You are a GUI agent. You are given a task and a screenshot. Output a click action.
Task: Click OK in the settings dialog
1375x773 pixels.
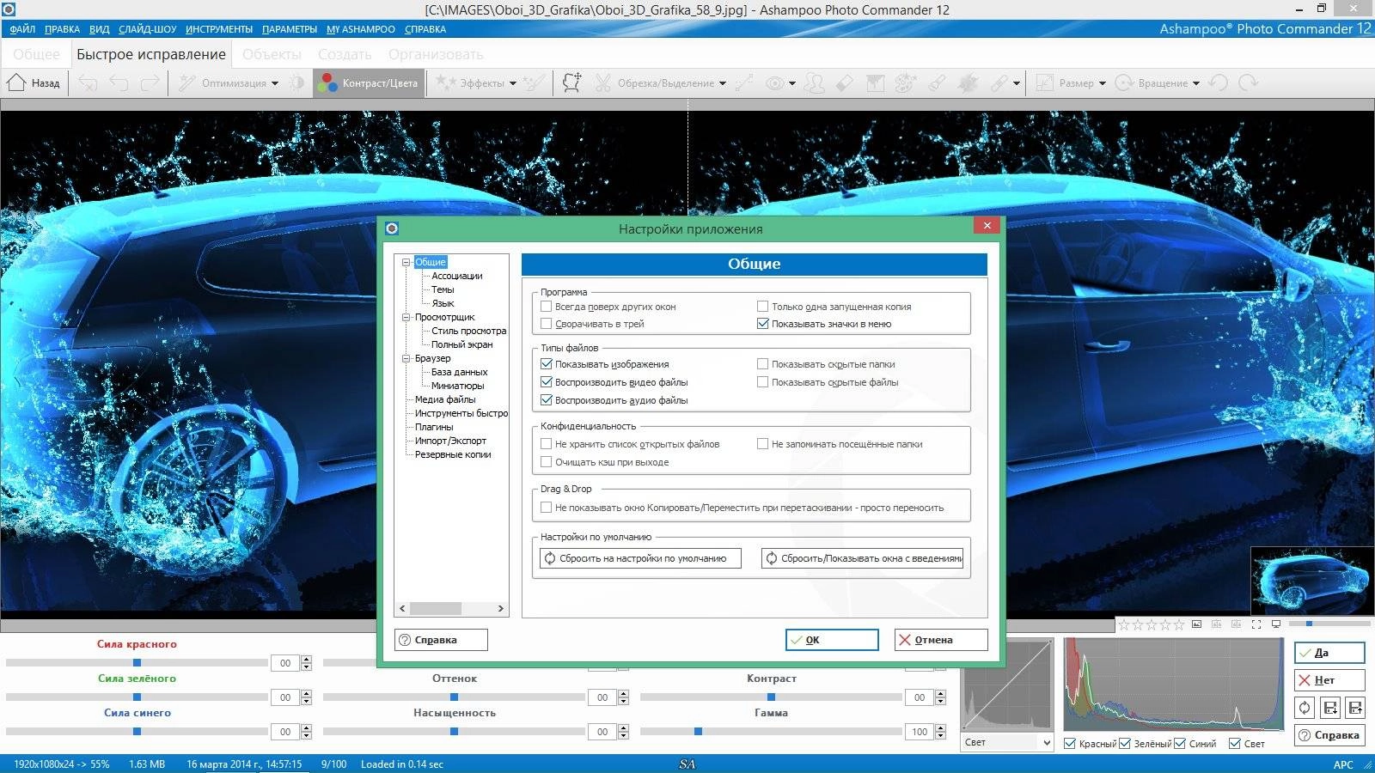[832, 640]
